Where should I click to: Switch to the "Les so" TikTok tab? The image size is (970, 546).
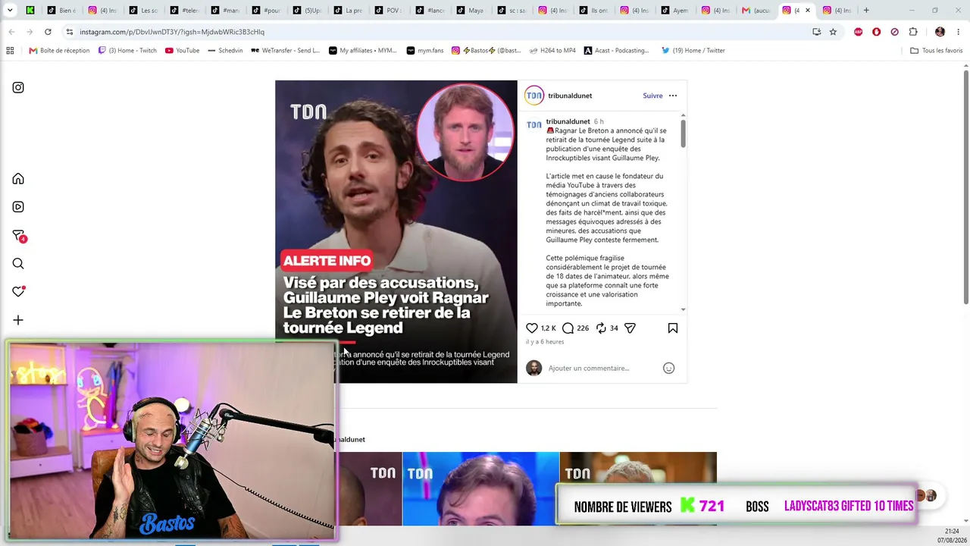(x=142, y=11)
